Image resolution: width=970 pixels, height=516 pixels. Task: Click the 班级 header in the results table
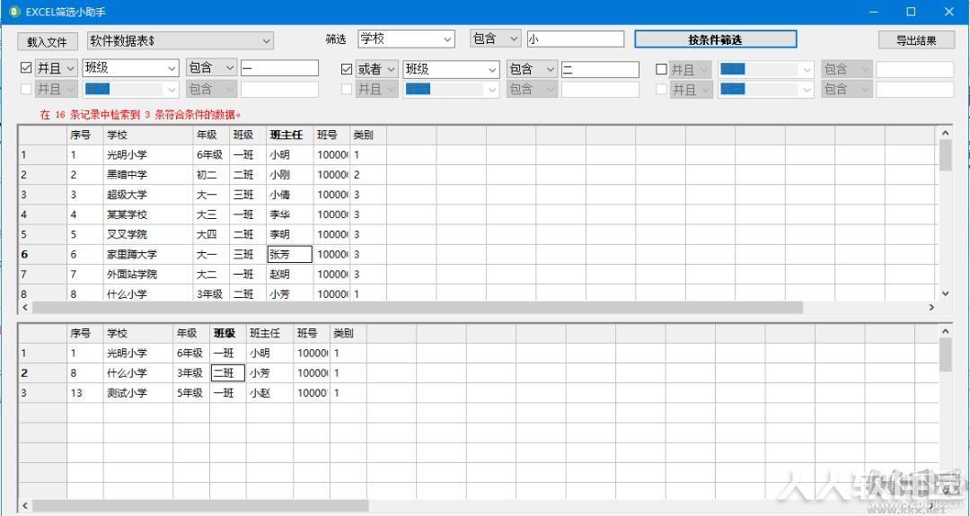click(228, 333)
